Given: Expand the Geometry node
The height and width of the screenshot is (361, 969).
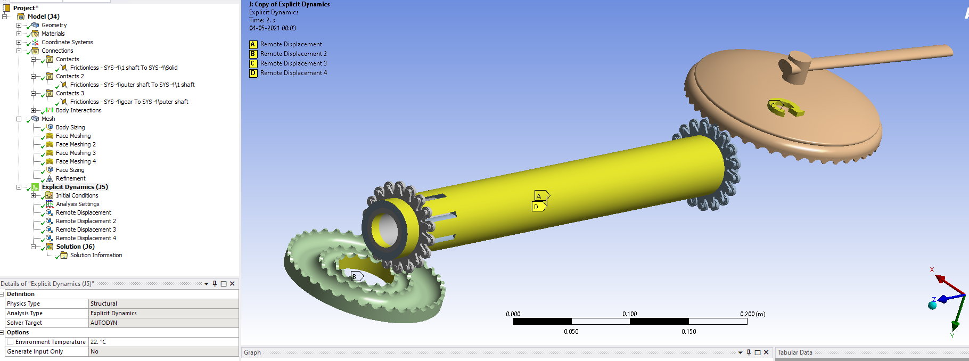Looking at the screenshot, I should coord(19,25).
